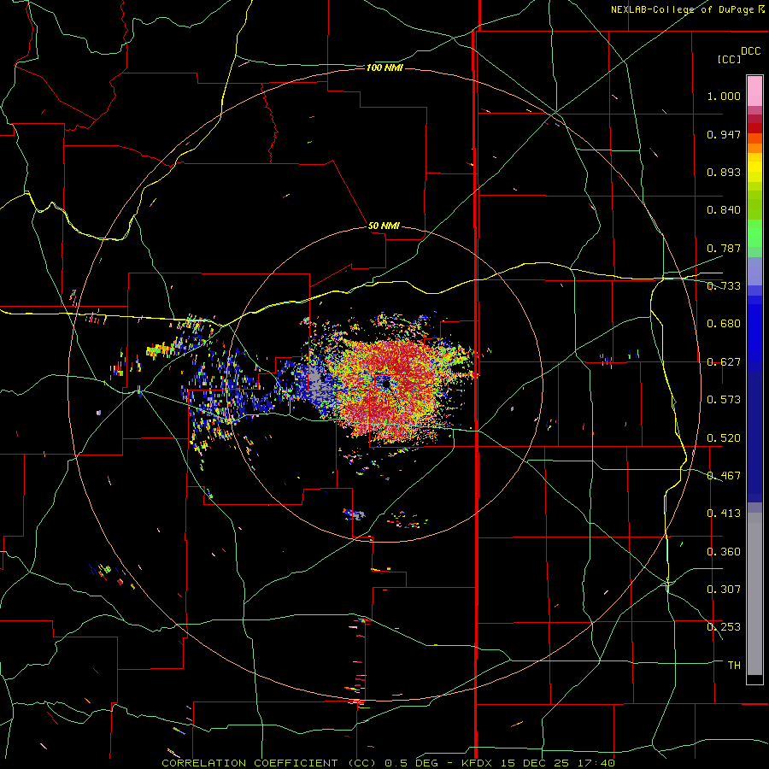Click the green segment of the color bar
Image resolution: width=769 pixels, height=769 pixels.
click(754, 233)
